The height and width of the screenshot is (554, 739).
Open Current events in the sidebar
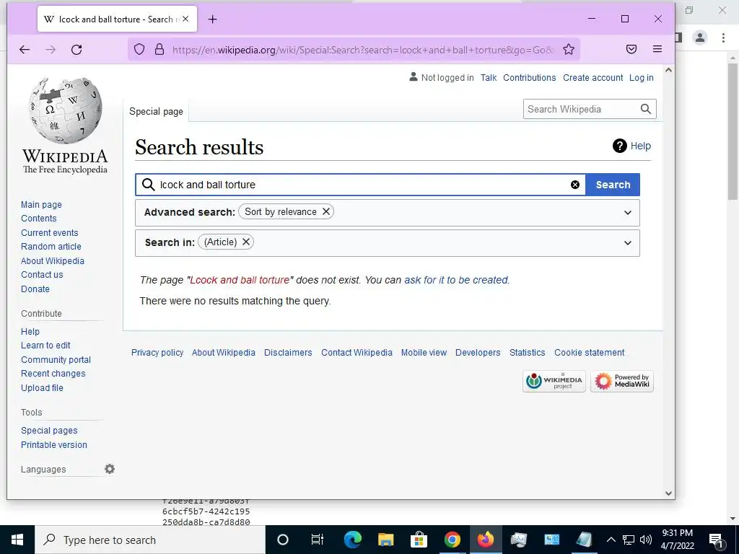click(50, 233)
